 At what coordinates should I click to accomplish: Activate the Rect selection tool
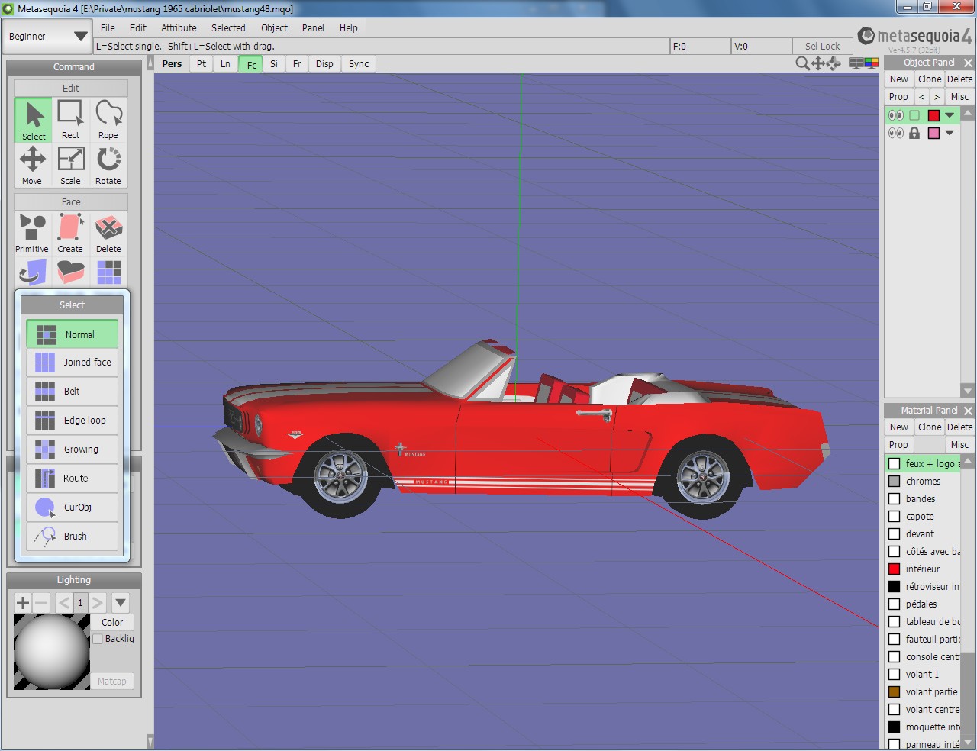pos(70,120)
